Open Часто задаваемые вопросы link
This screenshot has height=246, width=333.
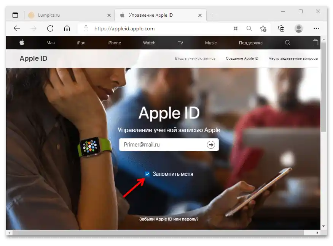click(x=293, y=58)
